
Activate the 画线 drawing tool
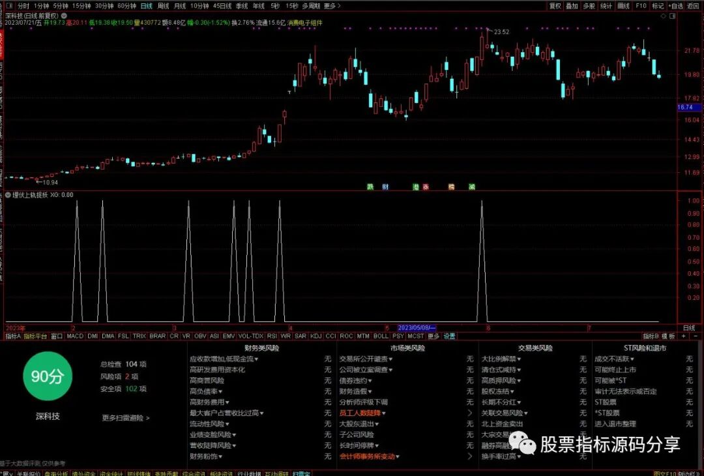[x=624, y=6]
